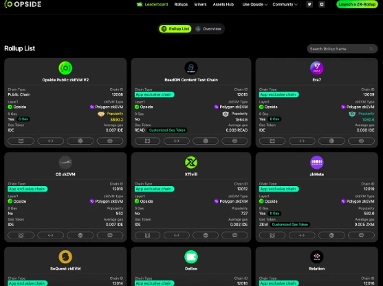
Task: Click the popularity badge icon on Era7 card
Action: tap(352, 114)
